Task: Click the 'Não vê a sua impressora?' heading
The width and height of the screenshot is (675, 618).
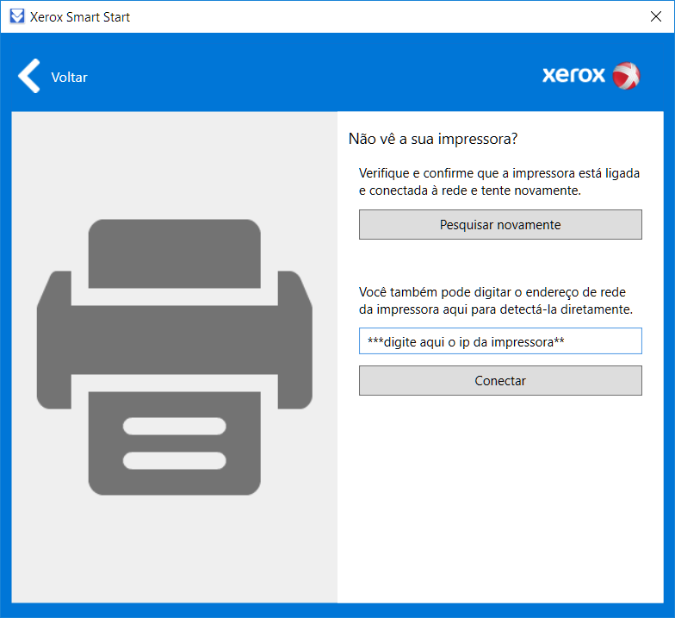Action: 432,139
